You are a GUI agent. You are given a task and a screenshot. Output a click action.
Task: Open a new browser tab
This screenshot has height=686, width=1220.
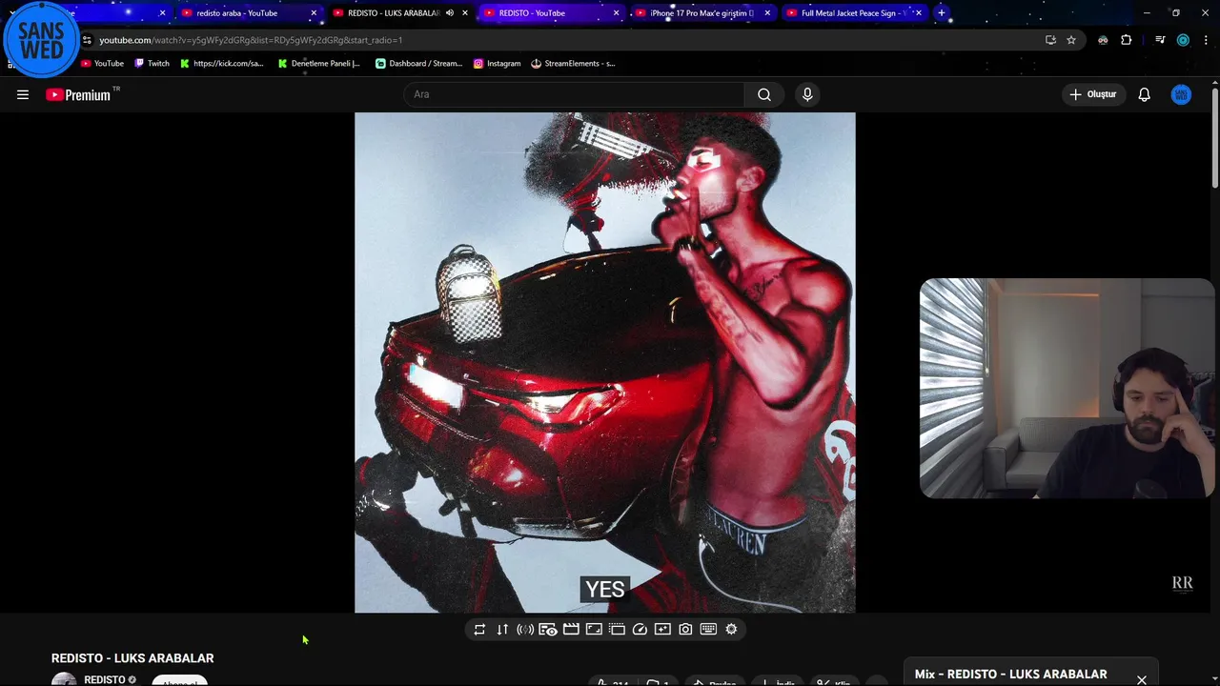pos(941,13)
